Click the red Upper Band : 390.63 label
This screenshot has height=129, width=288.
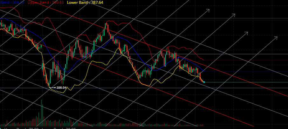click(x=46, y=3)
